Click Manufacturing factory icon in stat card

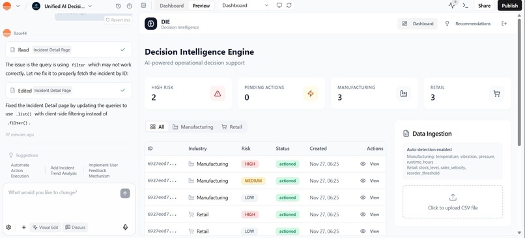(404, 94)
